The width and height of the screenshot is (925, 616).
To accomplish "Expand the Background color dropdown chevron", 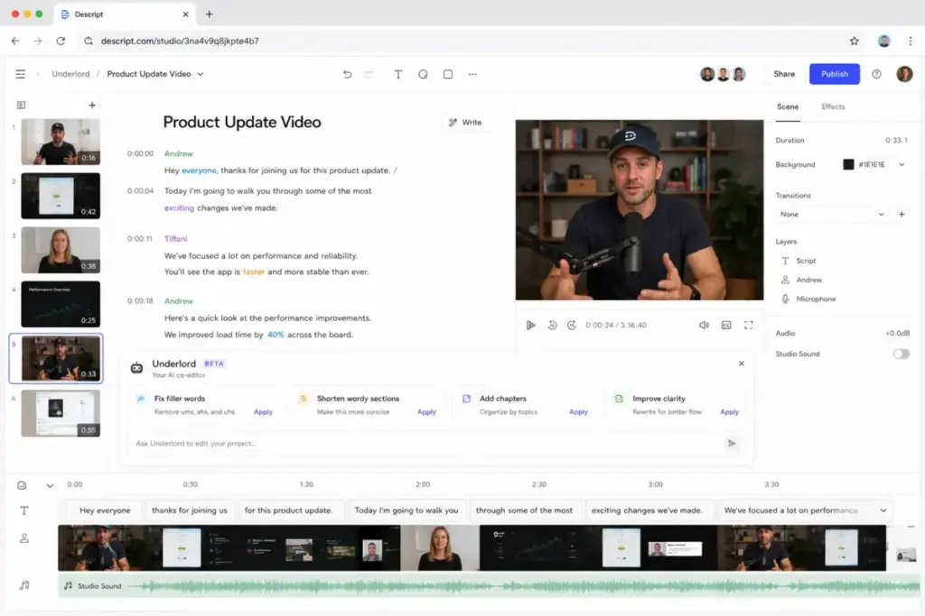I will click(x=902, y=165).
